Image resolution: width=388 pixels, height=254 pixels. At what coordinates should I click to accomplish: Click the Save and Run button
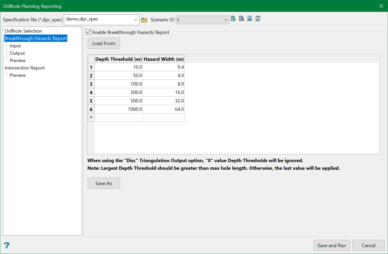(x=332, y=245)
